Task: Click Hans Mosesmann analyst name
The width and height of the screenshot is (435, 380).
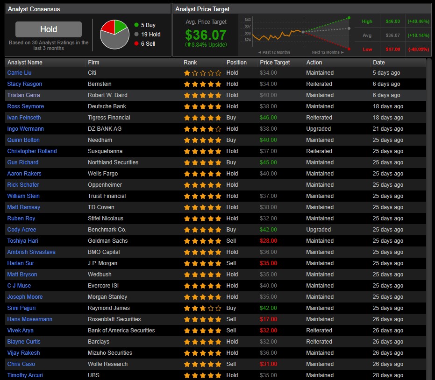Action: pos(30,319)
